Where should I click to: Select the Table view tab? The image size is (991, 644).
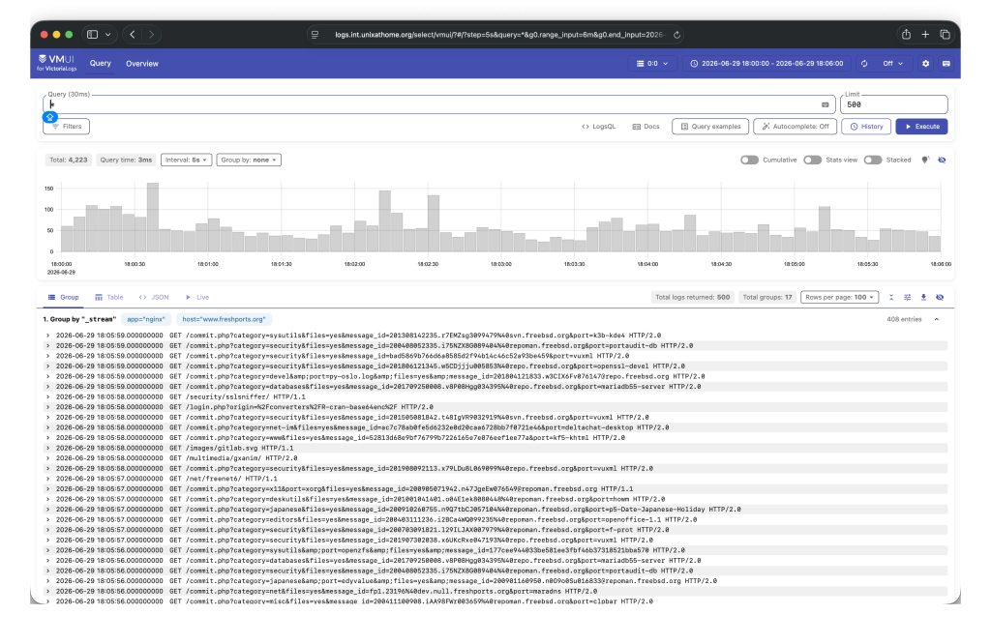108,298
